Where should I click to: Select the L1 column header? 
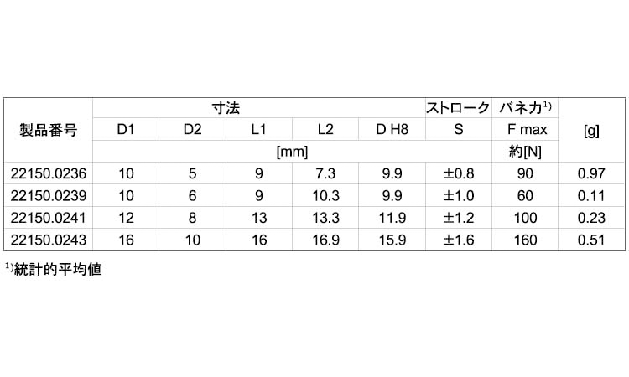click(258, 130)
